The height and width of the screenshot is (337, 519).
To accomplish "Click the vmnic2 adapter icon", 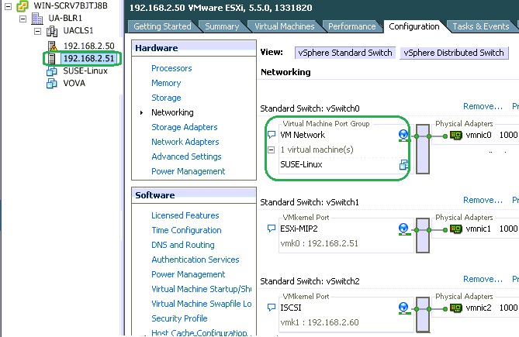I will pos(456,308).
